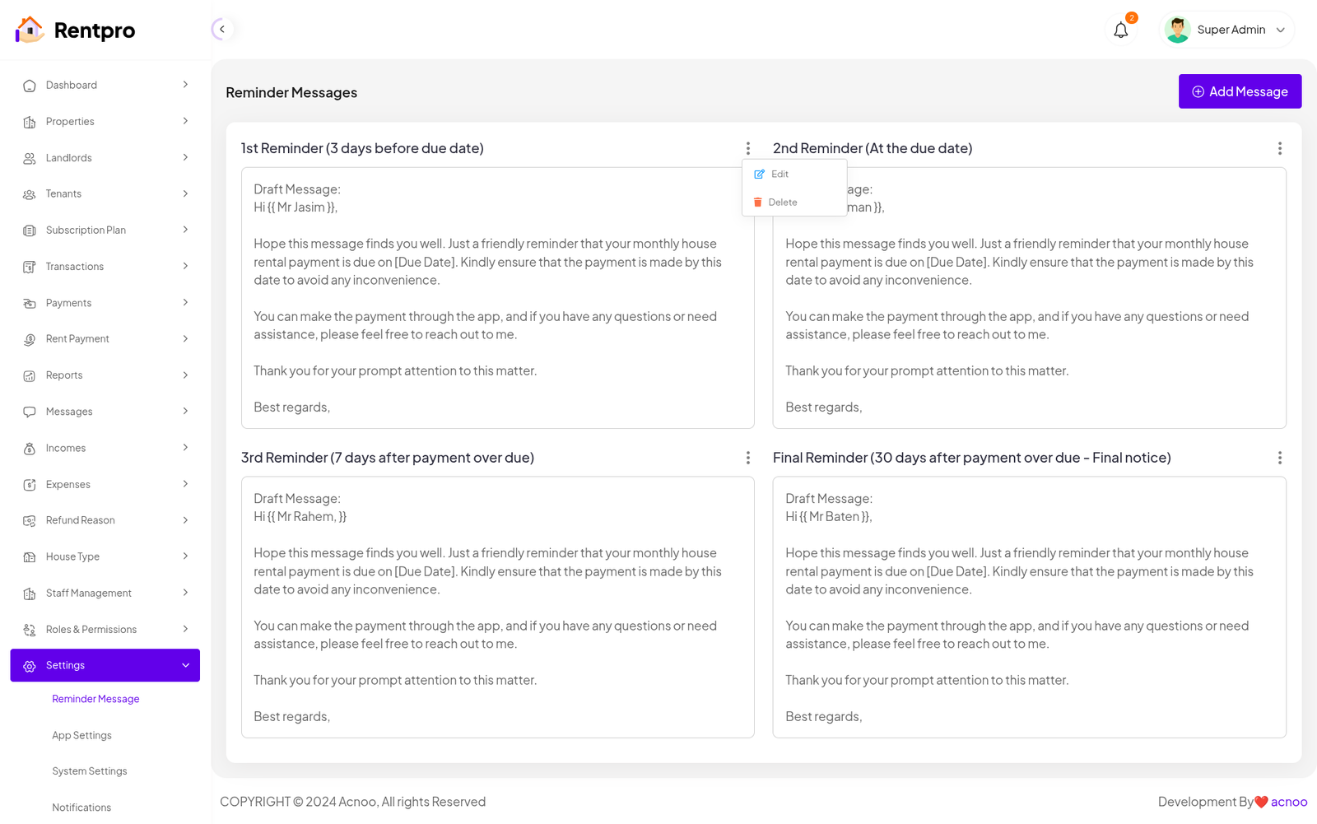Image resolution: width=1317 pixels, height=824 pixels.
Task: Click the 3rd Reminder draft message box
Action: tap(497, 607)
